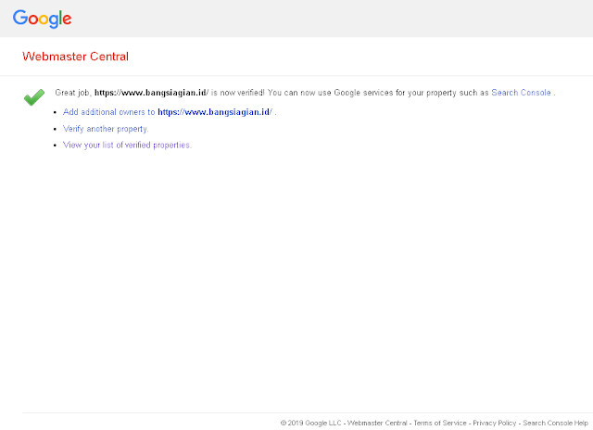Open the Webmaster Central heading link
The width and height of the screenshot is (593, 430).
tap(75, 57)
